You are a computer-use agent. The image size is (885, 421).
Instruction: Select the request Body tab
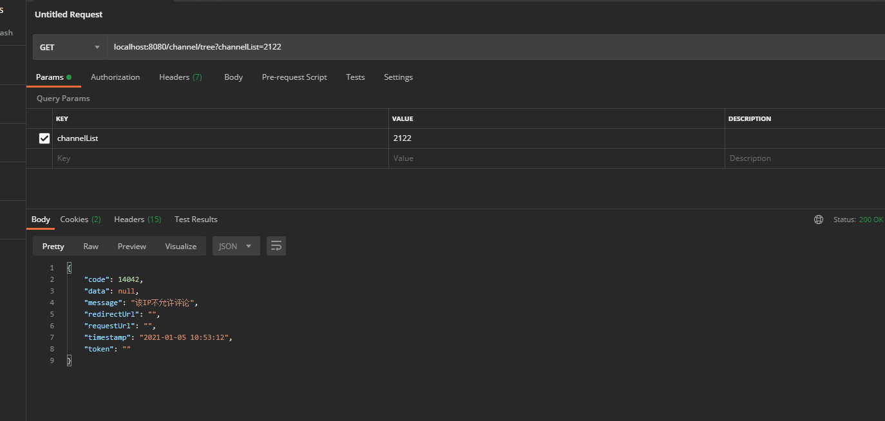click(x=233, y=77)
